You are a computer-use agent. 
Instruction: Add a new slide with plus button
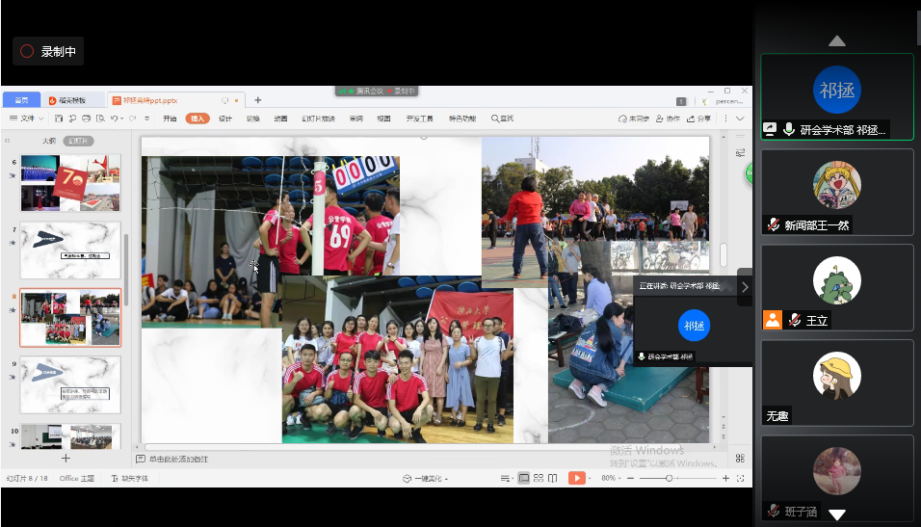(x=66, y=459)
